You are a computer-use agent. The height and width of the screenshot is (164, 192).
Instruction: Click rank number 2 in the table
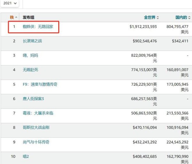14,41
